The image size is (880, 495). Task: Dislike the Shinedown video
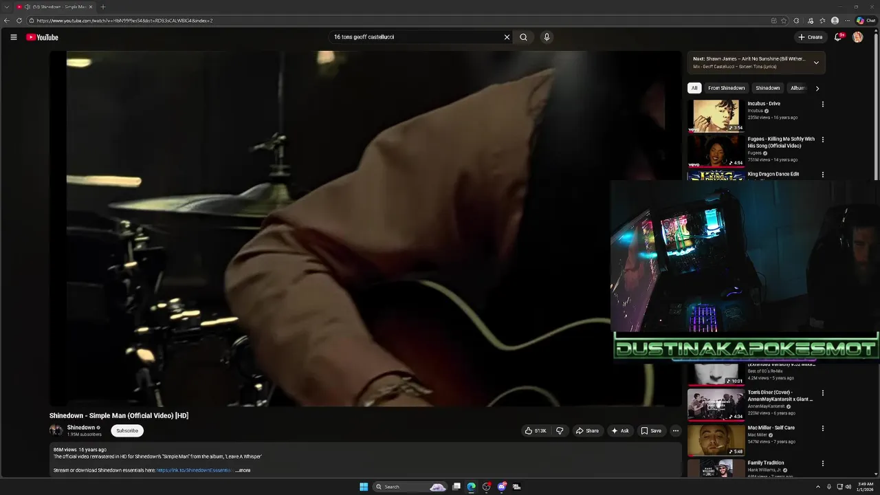[x=560, y=431]
